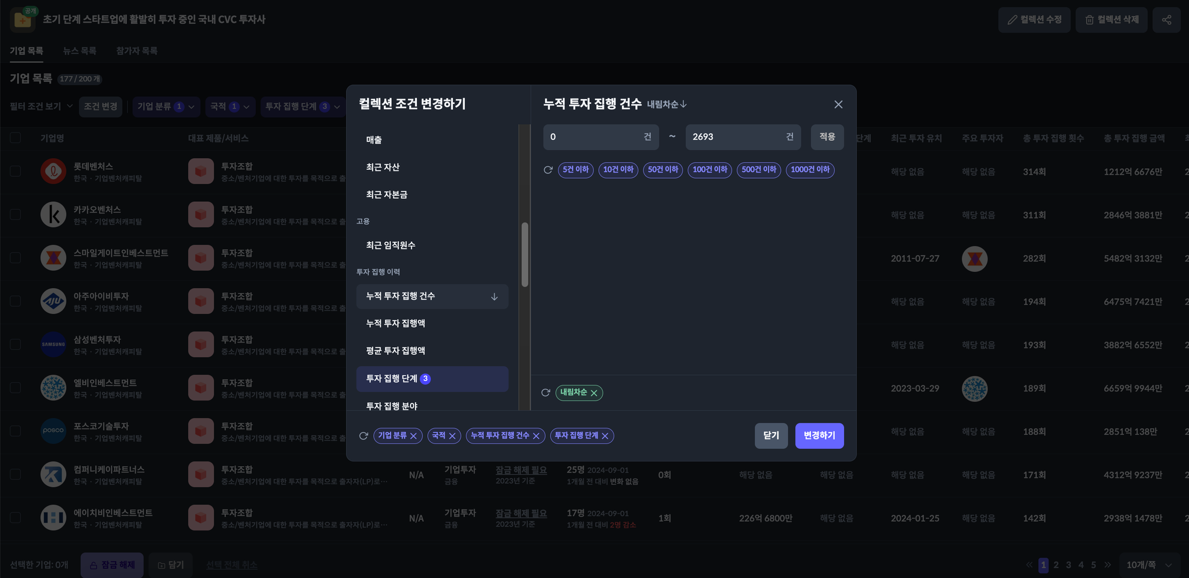Screen dimensions: 1189x578
Task: Click reset icon beside 기업 분류 filter tag
Action: click(x=363, y=436)
